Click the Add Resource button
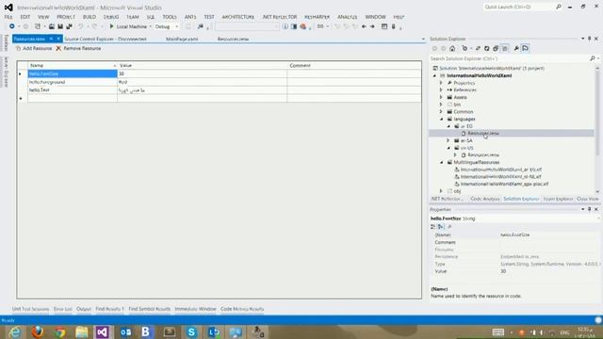The image size is (603, 339). click(34, 48)
